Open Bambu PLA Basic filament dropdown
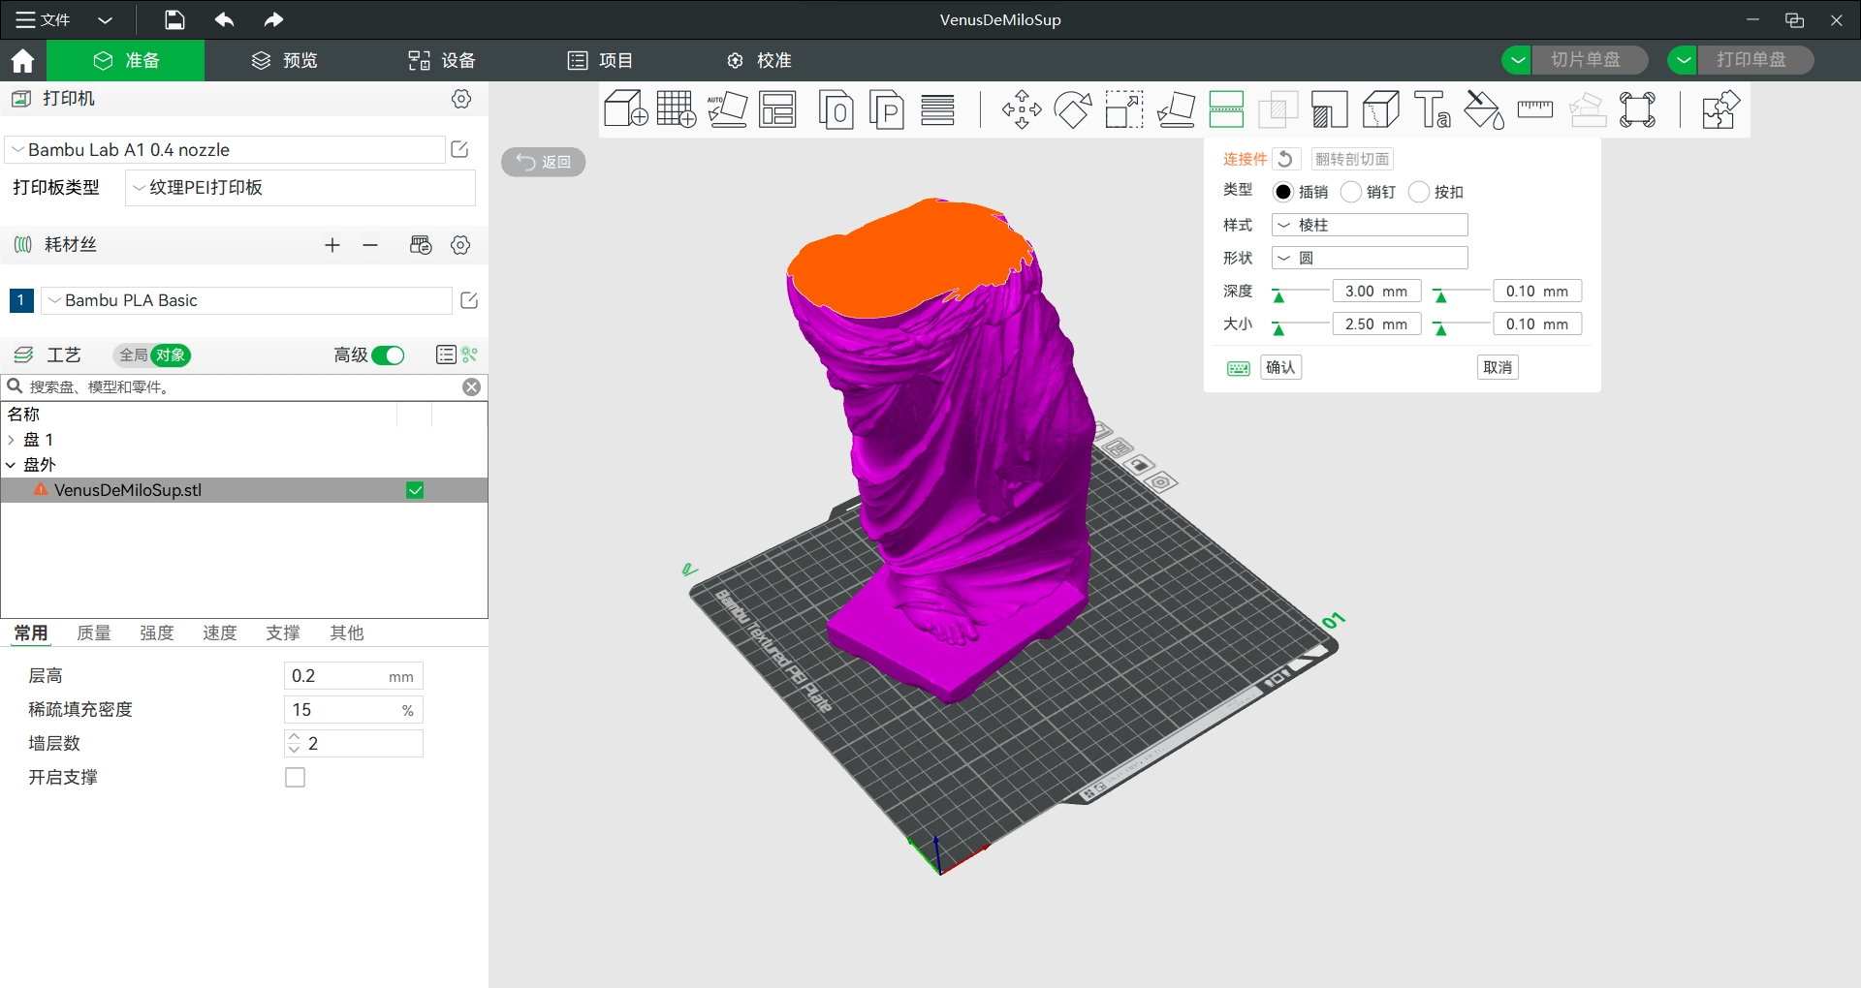1861x988 pixels. tap(246, 300)
